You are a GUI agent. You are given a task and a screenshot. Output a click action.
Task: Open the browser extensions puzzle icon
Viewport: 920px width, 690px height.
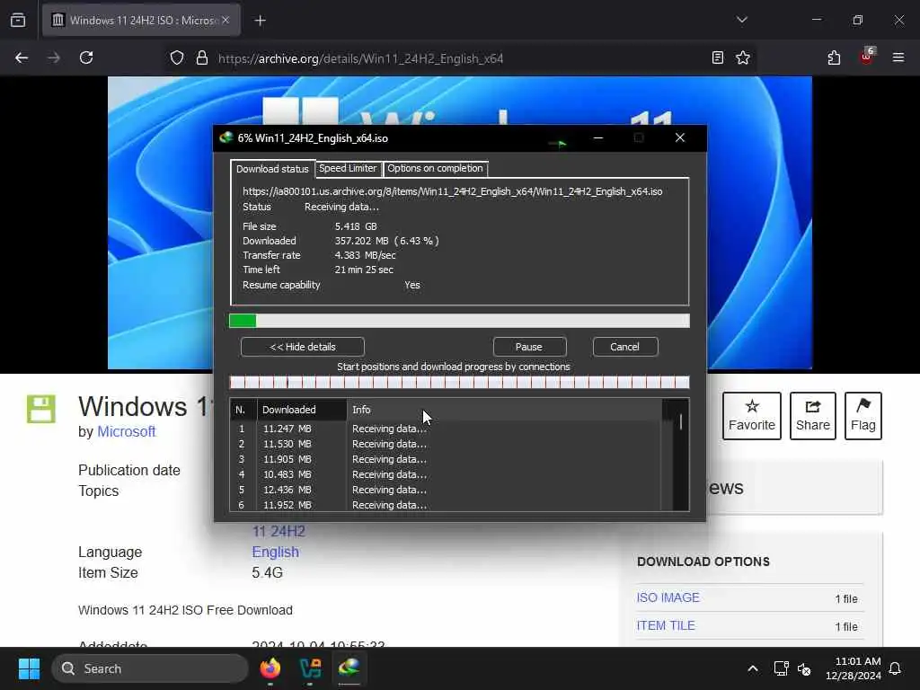point(834,57)
